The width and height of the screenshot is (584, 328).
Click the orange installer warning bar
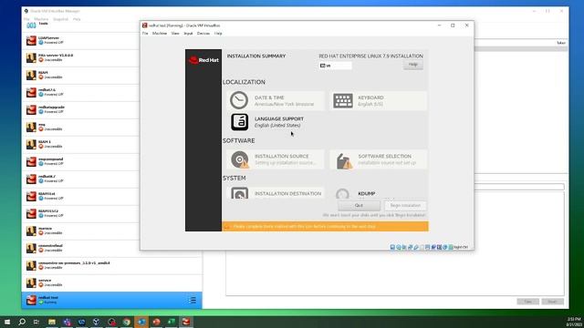click(x=325, y=227)
